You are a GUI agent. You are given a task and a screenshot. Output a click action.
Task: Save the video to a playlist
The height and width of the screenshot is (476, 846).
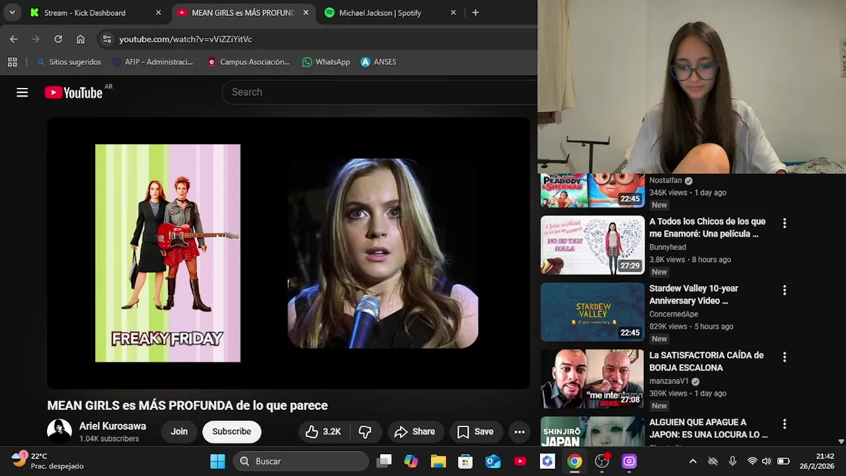[x=476, y=432]
